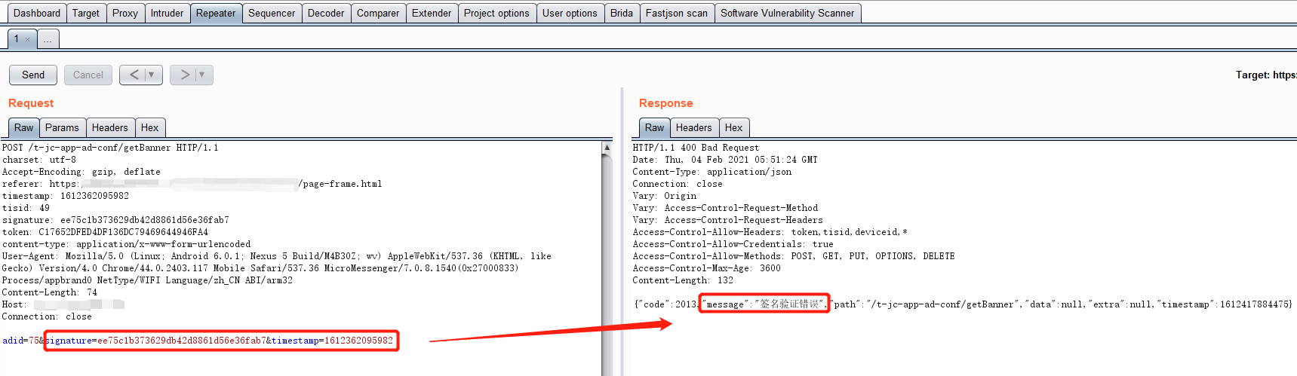Open a new Repeater tab with the ellipsis tab

tap(48, 39)
